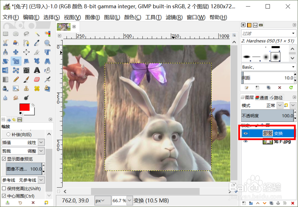
Task: Select the Paths pen tool
Action: pyautogui.click(x=26, y=43)
